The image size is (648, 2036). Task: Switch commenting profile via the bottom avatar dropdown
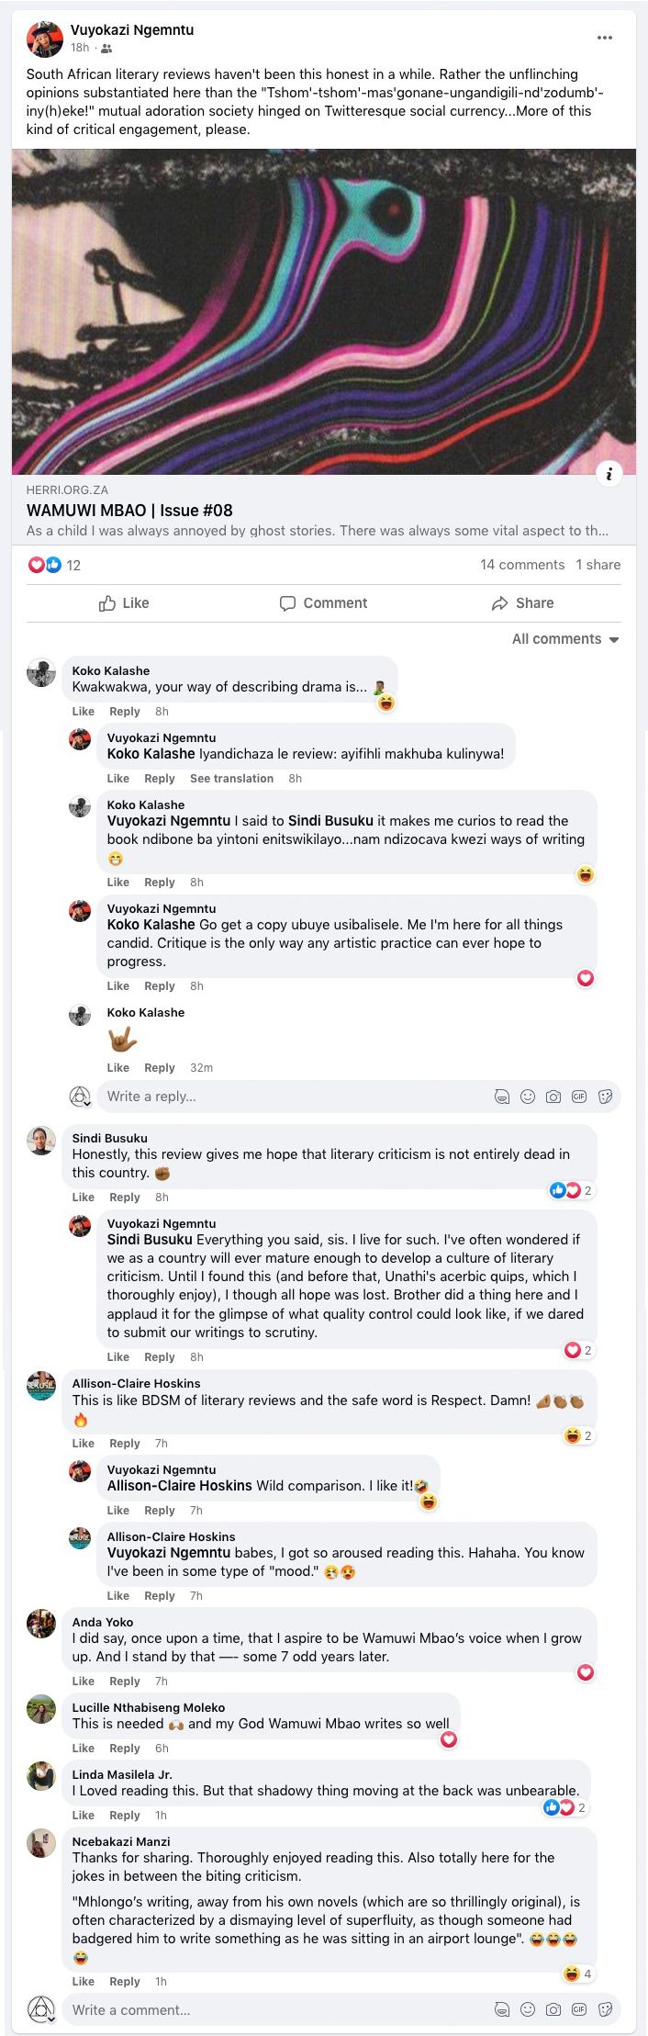41,2009
